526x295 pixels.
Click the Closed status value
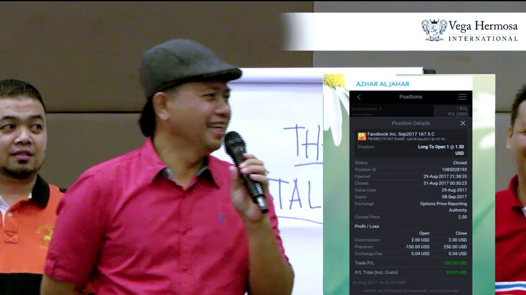click(x=460, y=163)
